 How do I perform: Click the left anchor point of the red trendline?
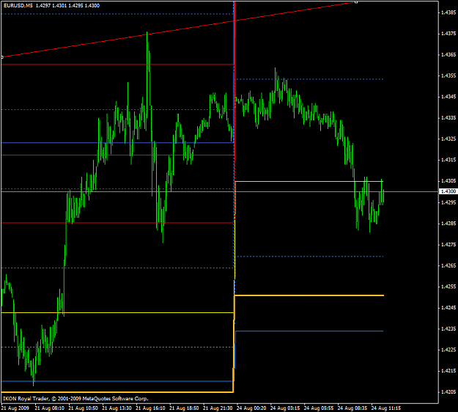(1, 57)
